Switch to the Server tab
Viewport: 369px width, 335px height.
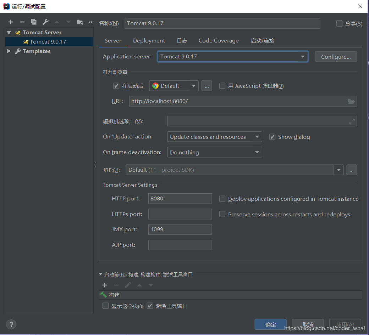coord(113,41)
